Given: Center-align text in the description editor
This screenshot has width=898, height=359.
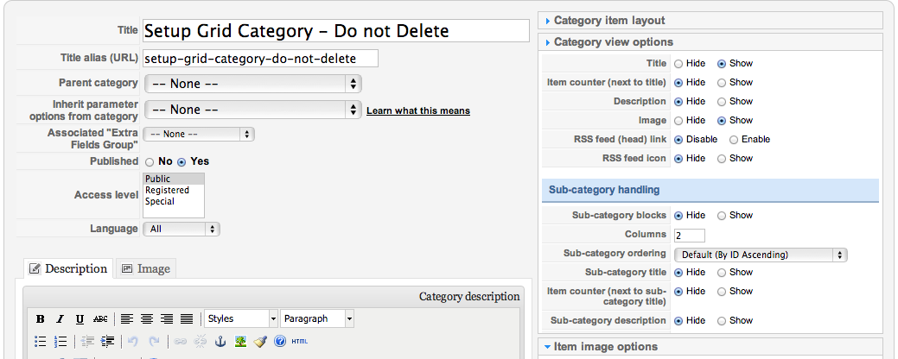Looking at the screenshot, I should tap(147, 319).
